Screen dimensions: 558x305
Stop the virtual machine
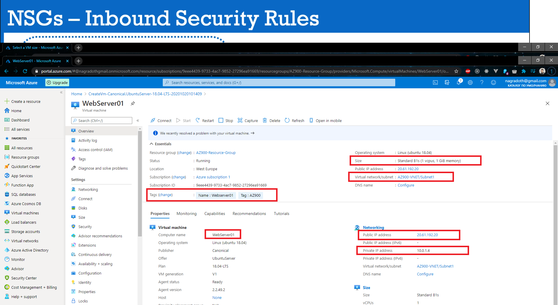coord(226,121)
